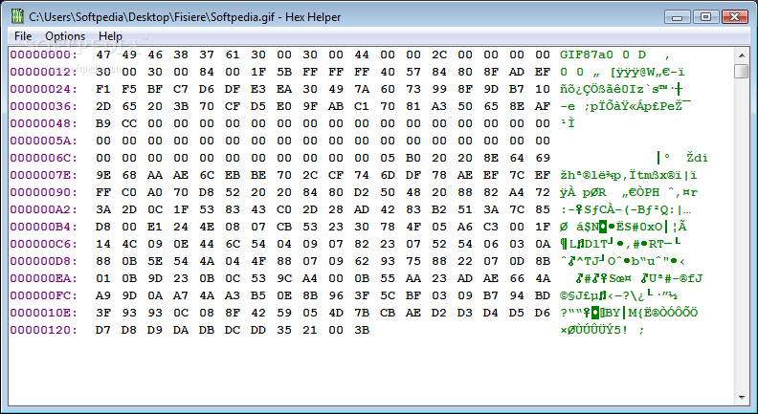This screenshot has height=414, width=758.
Task: Select offset 00000000: row label
Action: click(43, 54)
